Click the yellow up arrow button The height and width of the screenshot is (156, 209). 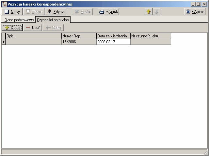(149, 12)
